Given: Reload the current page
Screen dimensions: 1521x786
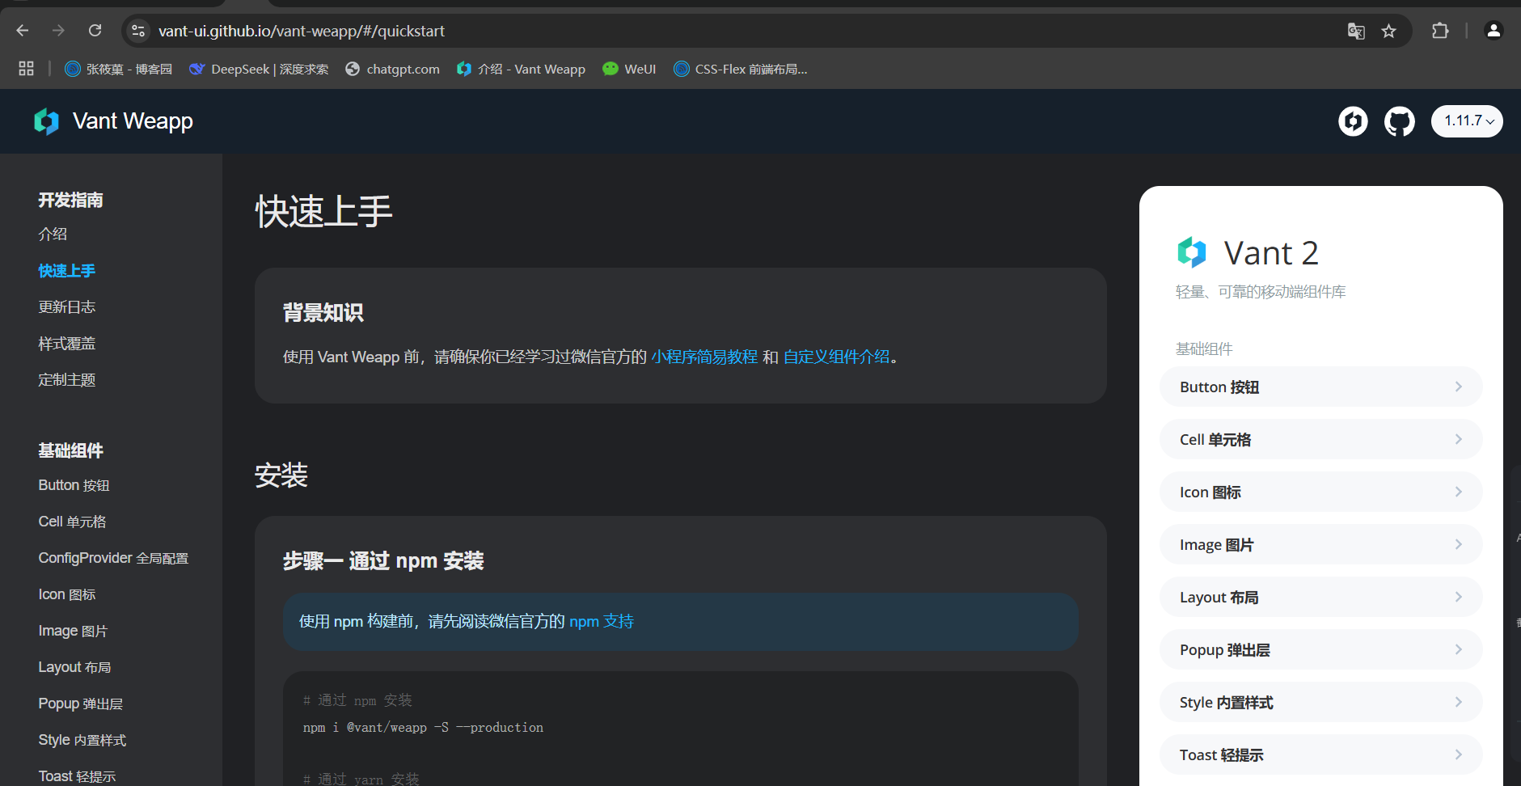Looking at the screenshot, I should 95,31.
